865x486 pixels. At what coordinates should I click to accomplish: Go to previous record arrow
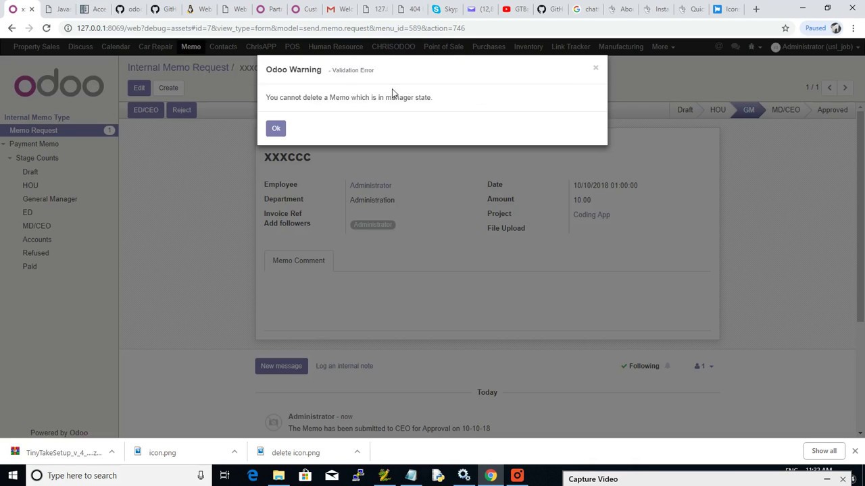tap(830, 88)
